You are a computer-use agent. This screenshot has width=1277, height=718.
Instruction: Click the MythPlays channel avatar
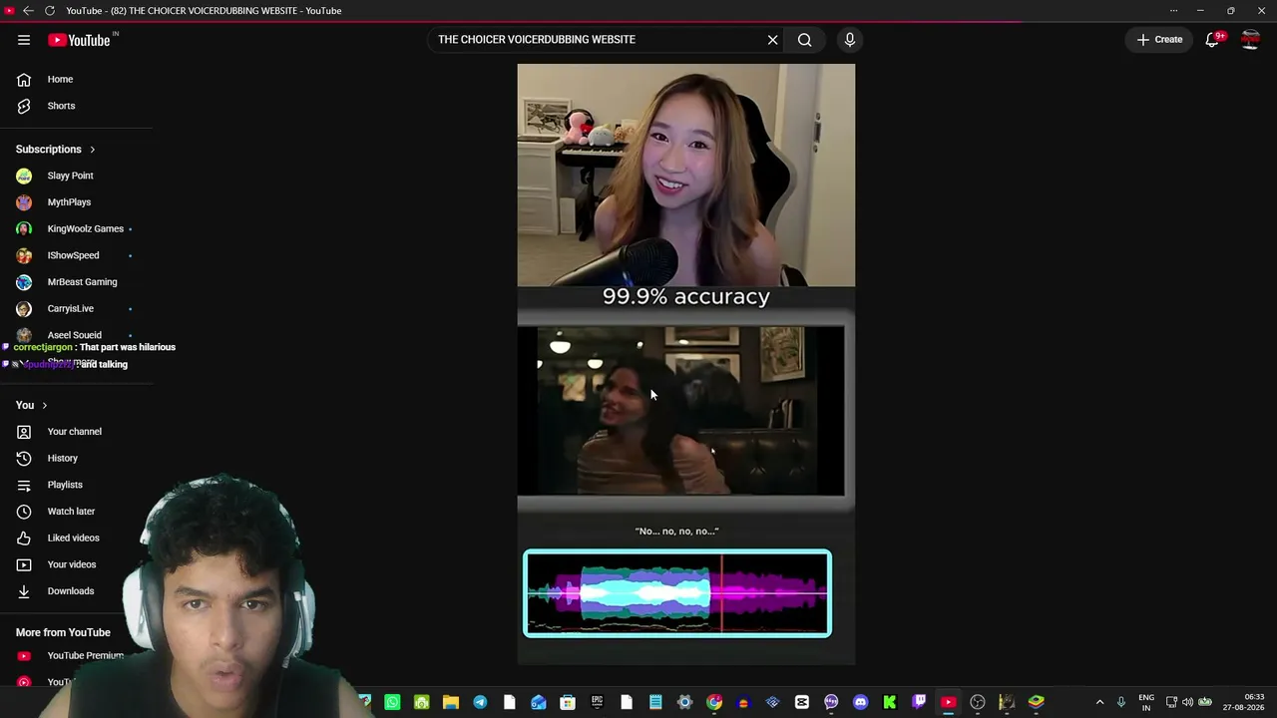24,202
